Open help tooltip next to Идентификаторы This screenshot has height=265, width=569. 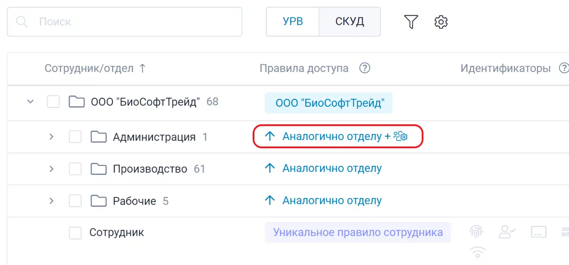(x=565, y=68)
